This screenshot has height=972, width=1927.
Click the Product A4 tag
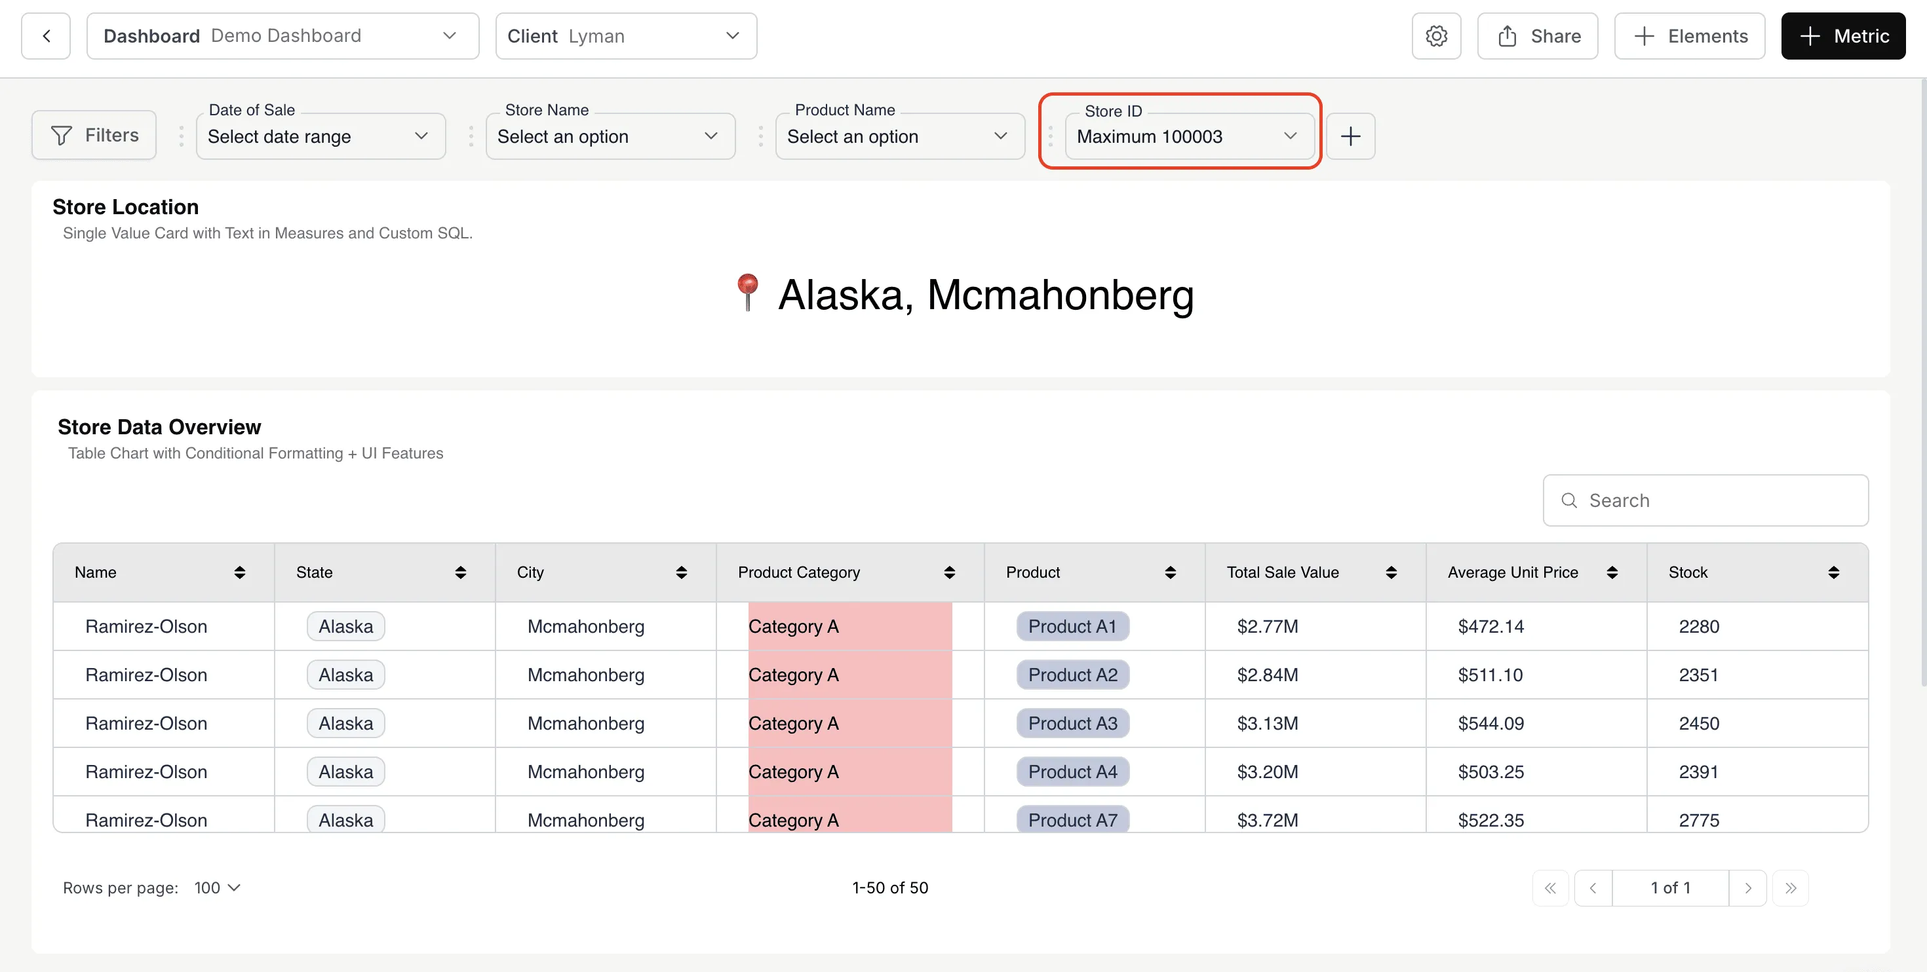[1072, 772]
